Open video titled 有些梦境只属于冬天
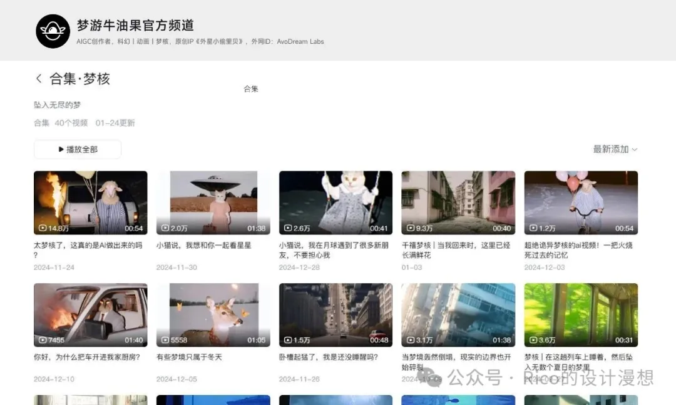 point(189,357)
